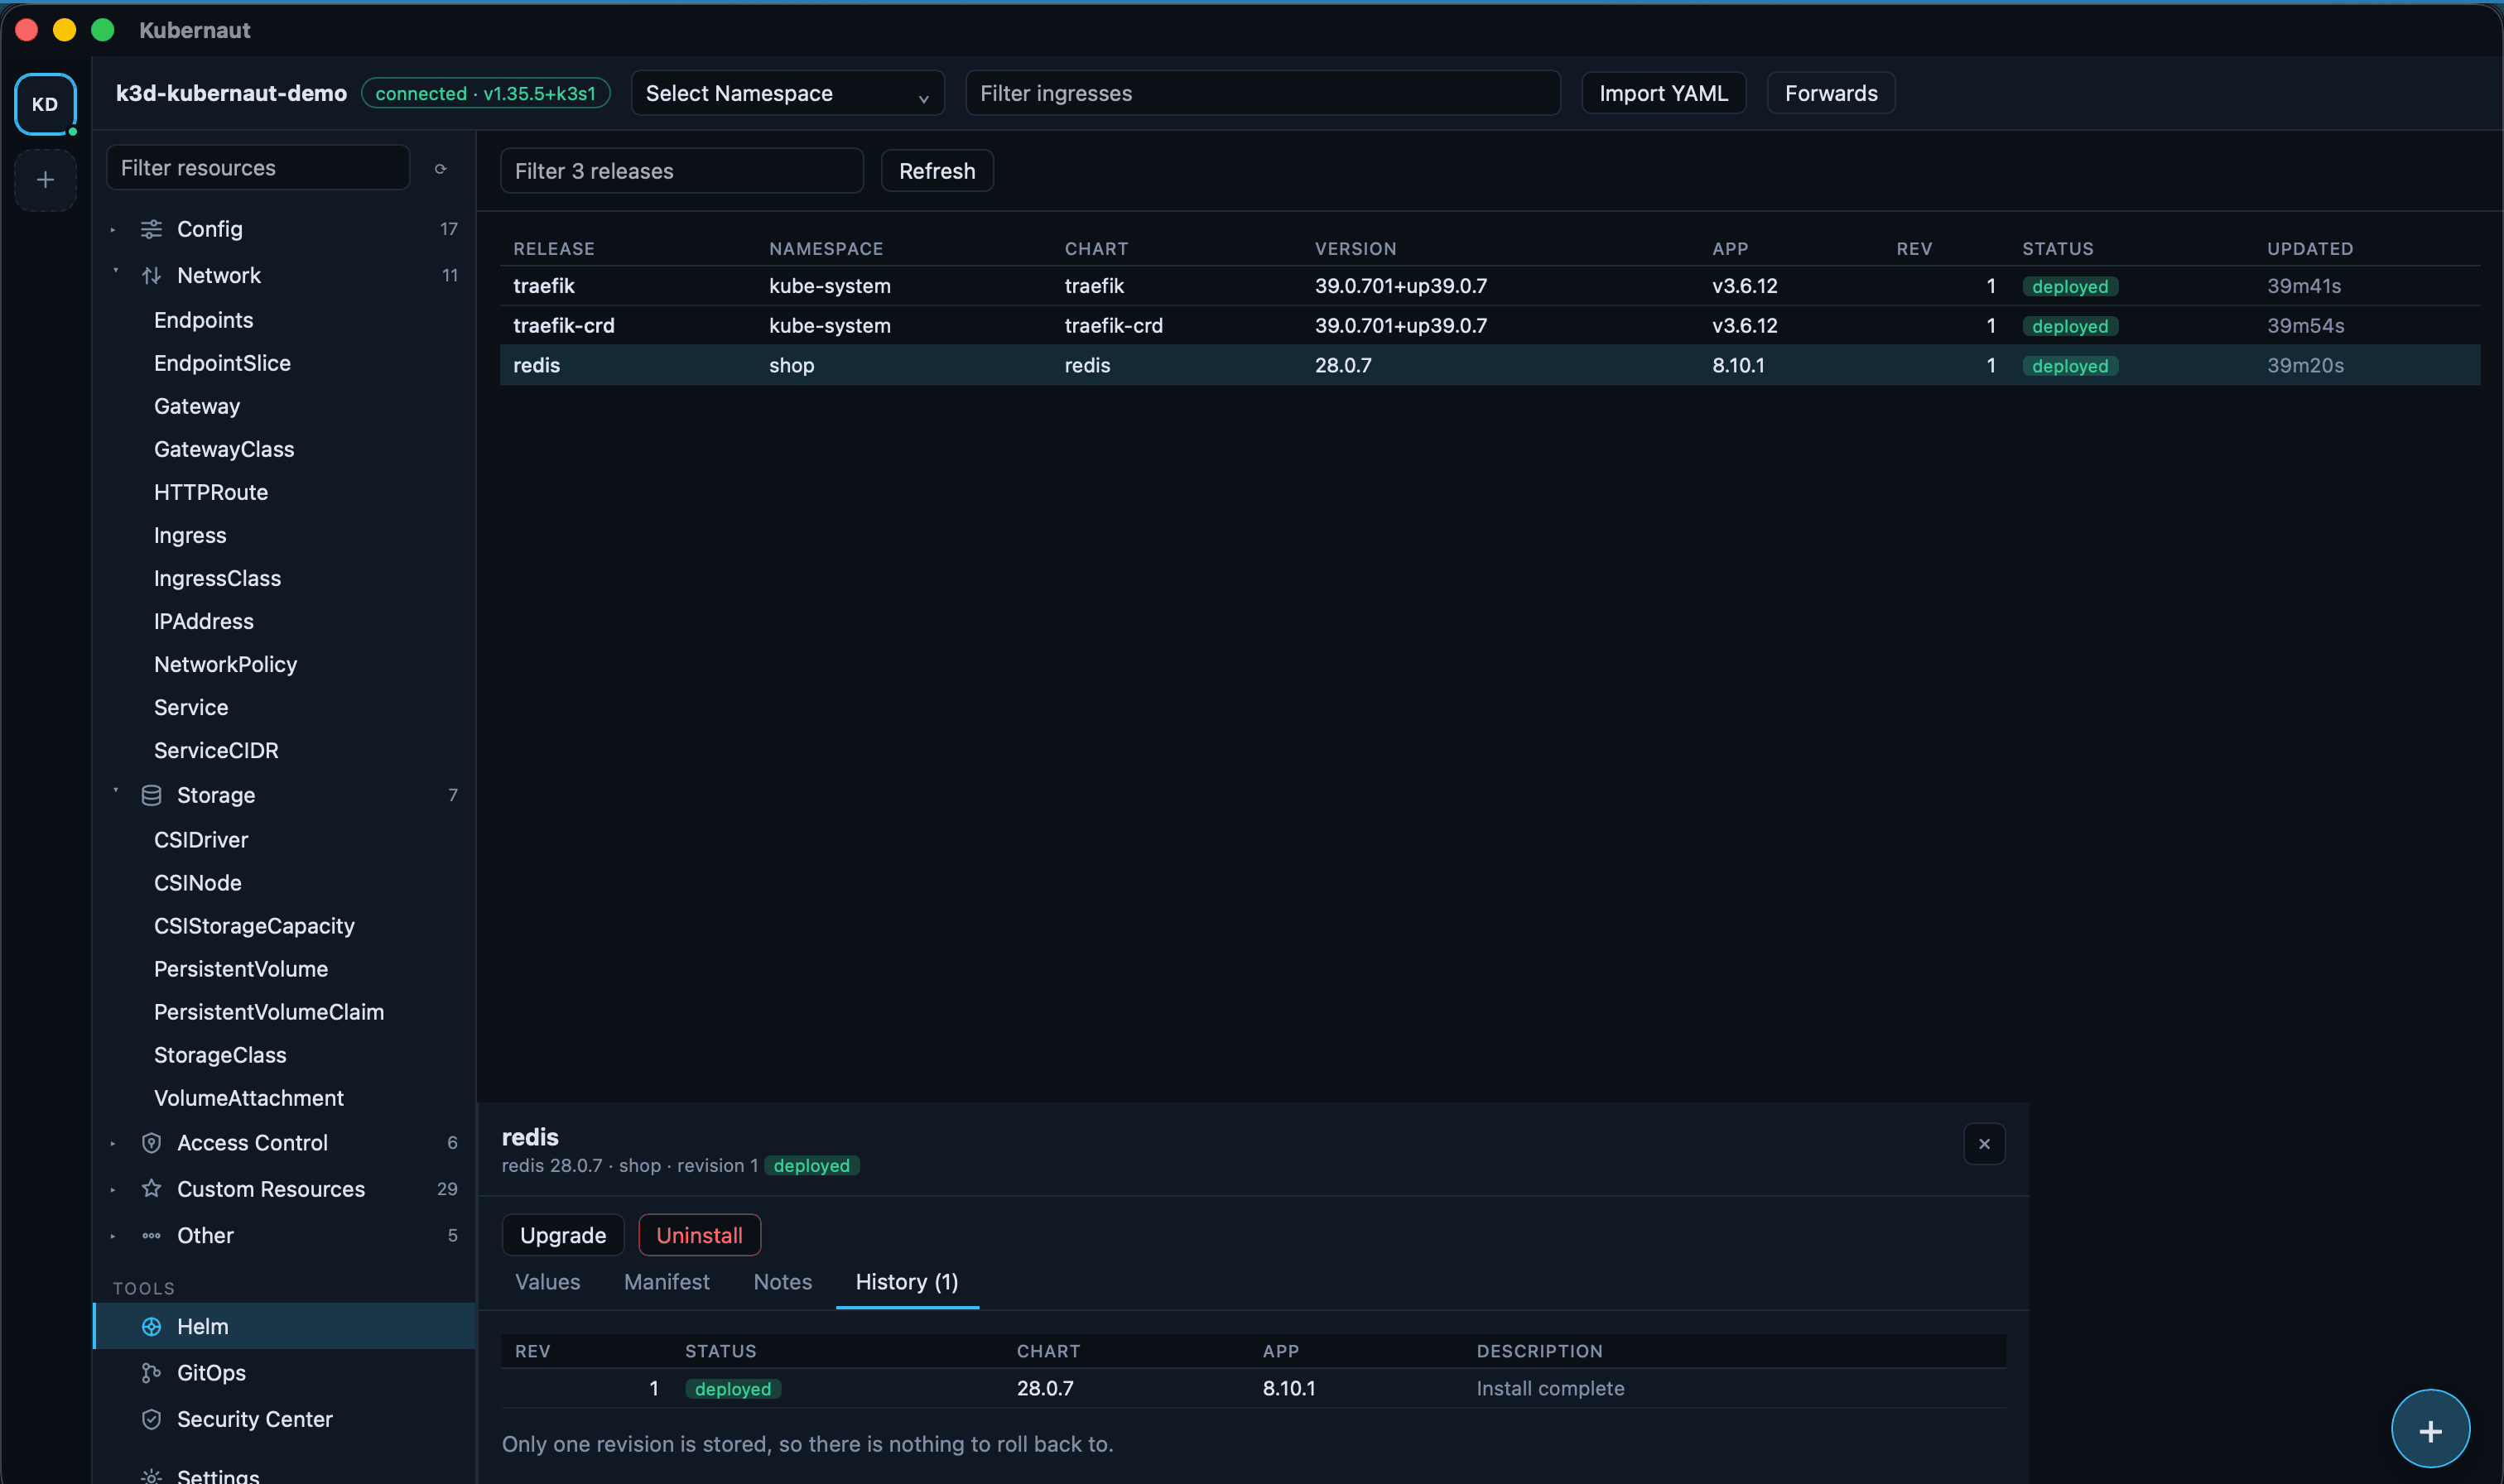The image size is (2504, 1484).
Task: Refresh the Helm releases list
Action: [937, 171]
